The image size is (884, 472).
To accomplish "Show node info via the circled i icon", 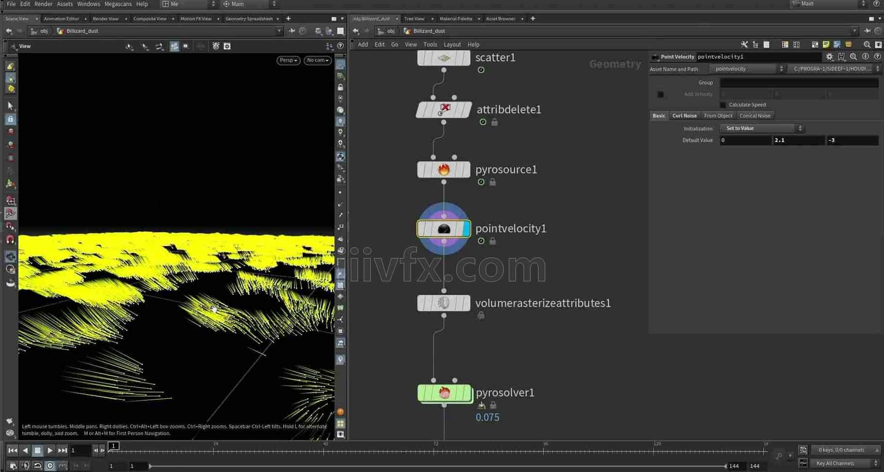I will tap(866, 57).
